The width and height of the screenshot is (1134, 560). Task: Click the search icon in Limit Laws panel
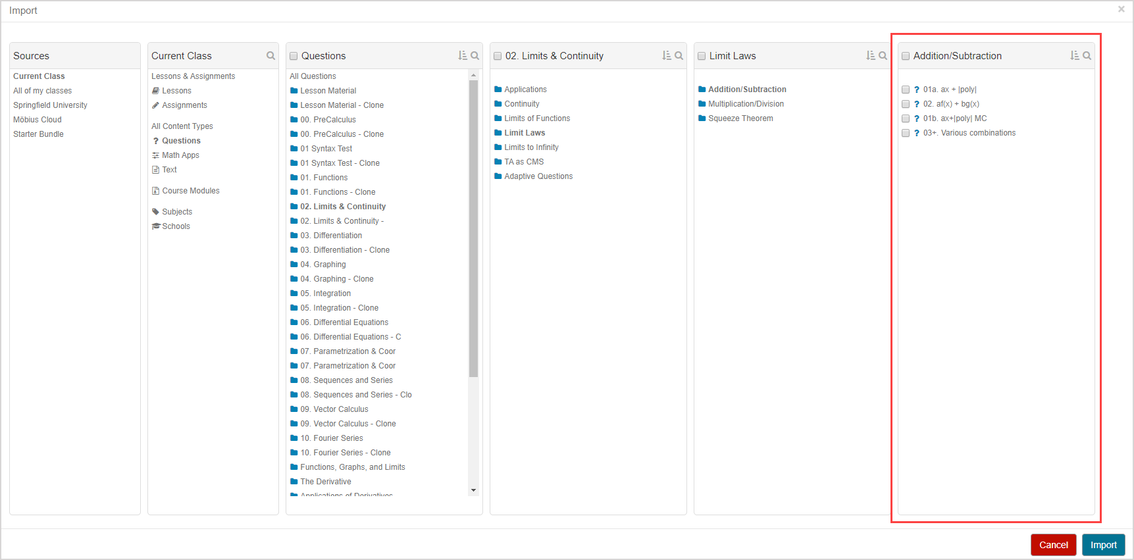coord(883,56)
